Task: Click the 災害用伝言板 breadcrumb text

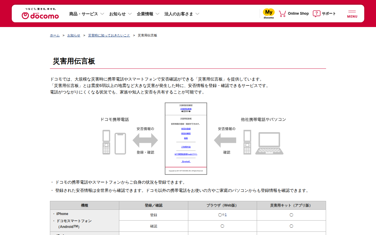Action: point(147,35)
